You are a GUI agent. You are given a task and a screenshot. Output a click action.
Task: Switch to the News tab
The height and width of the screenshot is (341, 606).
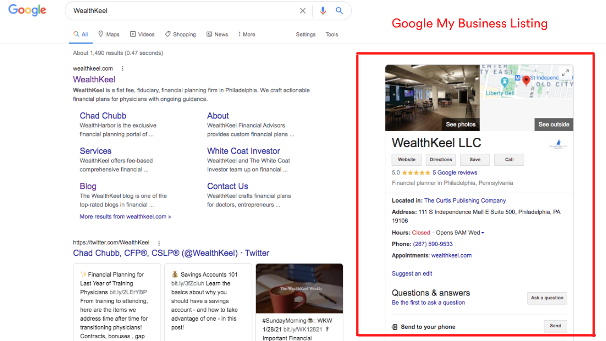[217, 34]
